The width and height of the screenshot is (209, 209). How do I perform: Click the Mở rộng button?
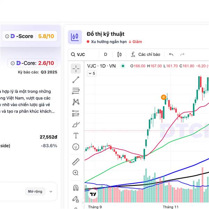(35, 191)
